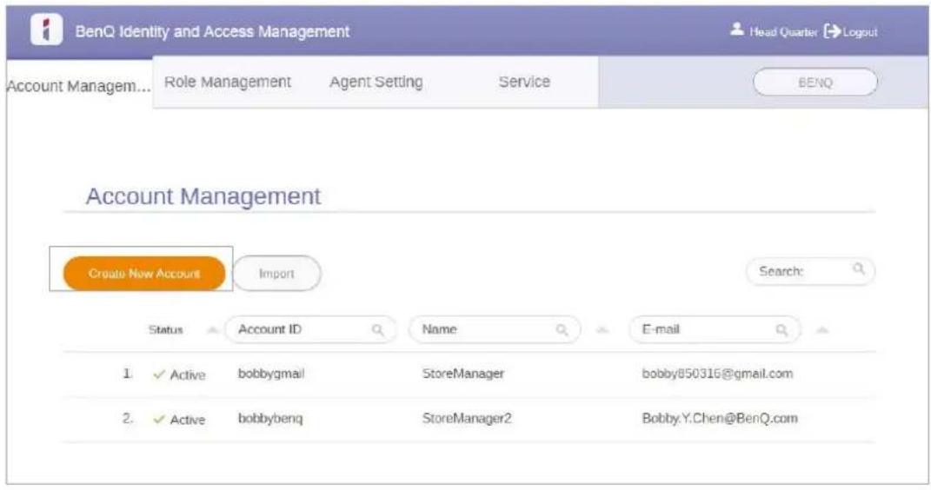Click magnifier icon in main Search box
Image resolution: width=931 pixels, height=490 pixels.
859,269
